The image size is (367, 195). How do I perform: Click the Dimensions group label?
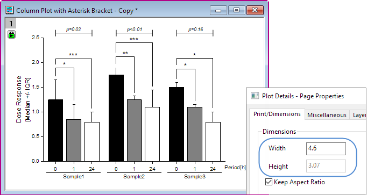click(279, 132)
